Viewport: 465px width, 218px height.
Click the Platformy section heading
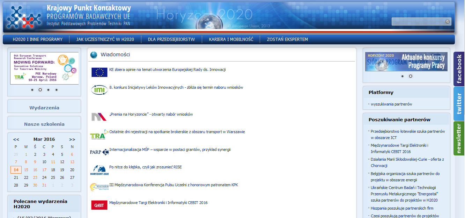[x=381, y=93]
